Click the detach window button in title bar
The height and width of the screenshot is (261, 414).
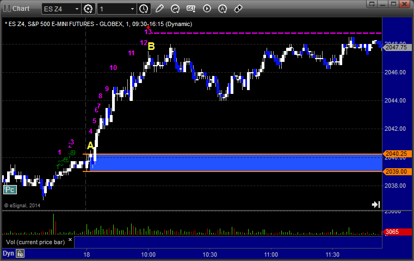372,4
